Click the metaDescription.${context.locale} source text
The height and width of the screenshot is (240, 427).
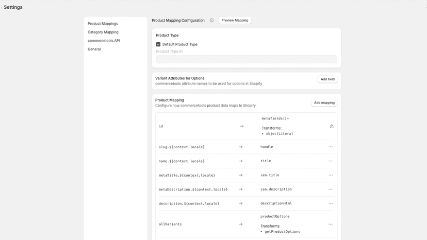pos(193,190)
